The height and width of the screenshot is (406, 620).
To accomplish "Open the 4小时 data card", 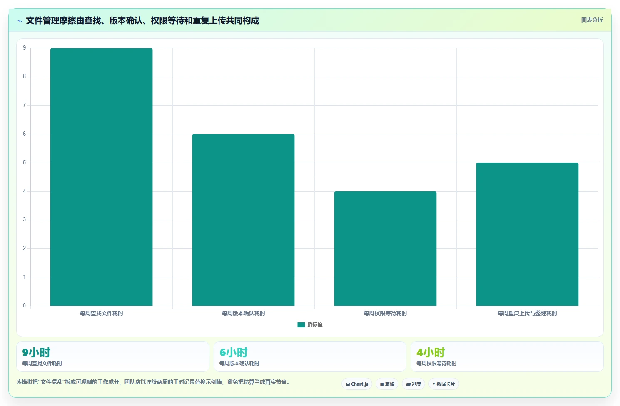I will tap(507, 356).
